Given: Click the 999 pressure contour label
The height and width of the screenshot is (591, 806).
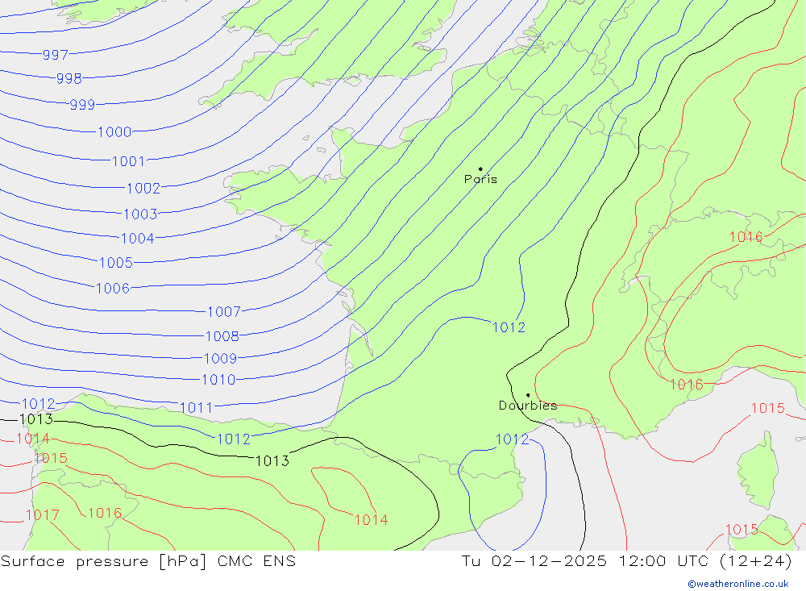Looking at the screenshot, I should coord(82,105).
